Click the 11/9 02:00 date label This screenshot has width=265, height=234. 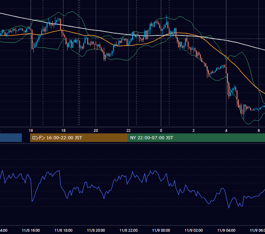coord(194,230)
